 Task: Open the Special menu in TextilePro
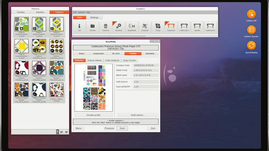pyautogui.click(x=81, y=12)
